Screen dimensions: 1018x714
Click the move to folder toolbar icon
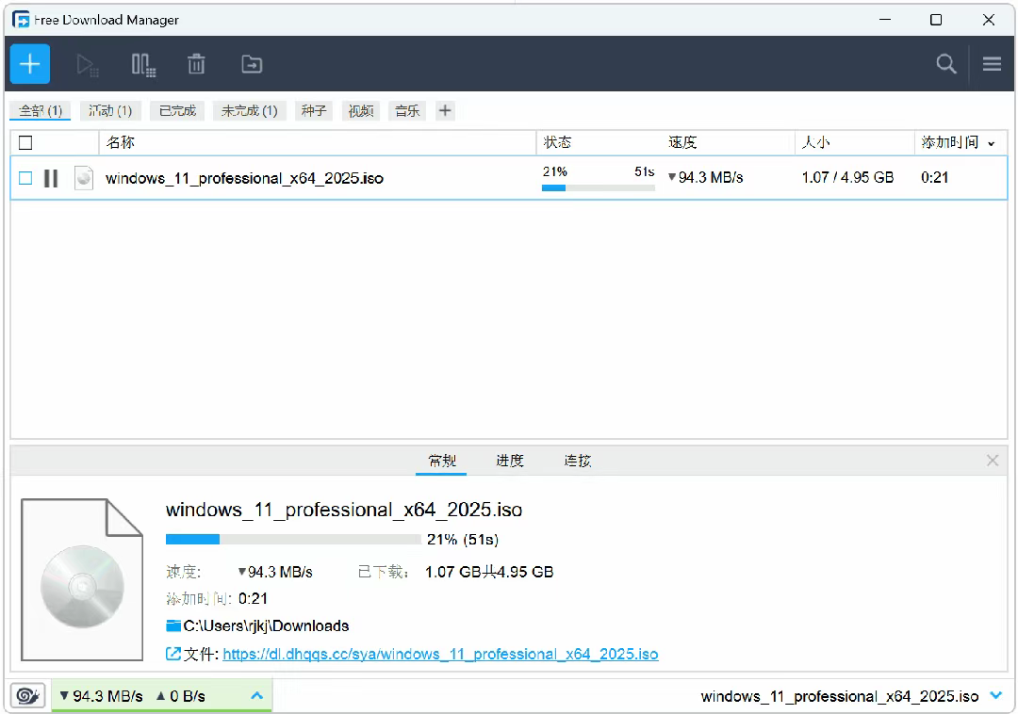tap(252, 64)
